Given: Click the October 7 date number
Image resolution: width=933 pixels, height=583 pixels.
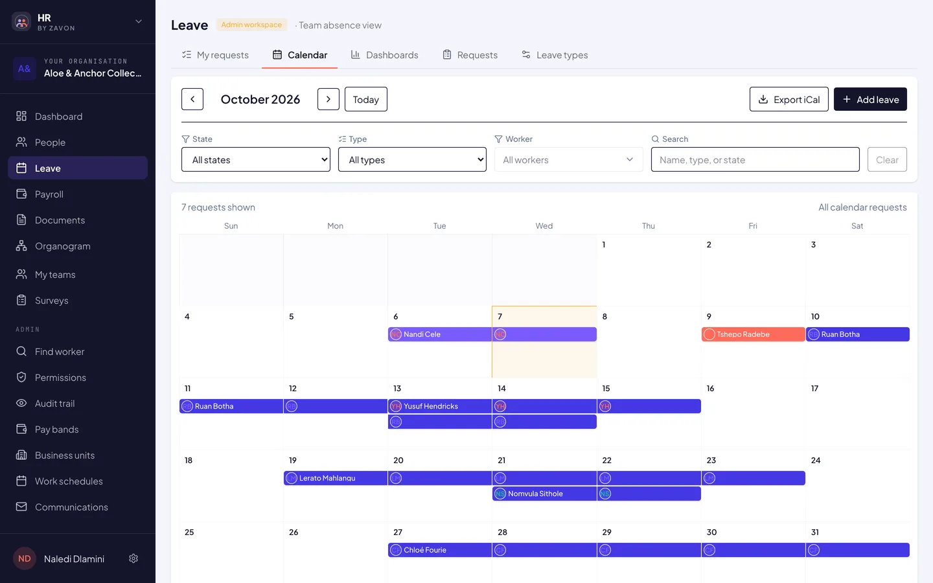Looking at the screenshot, I should pos(500,316).
